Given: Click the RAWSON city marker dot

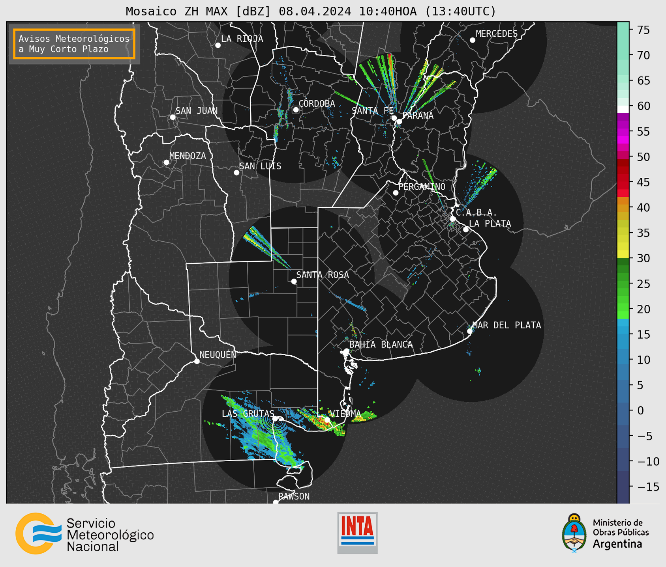Looking at the screenshot, I should 276,502.
